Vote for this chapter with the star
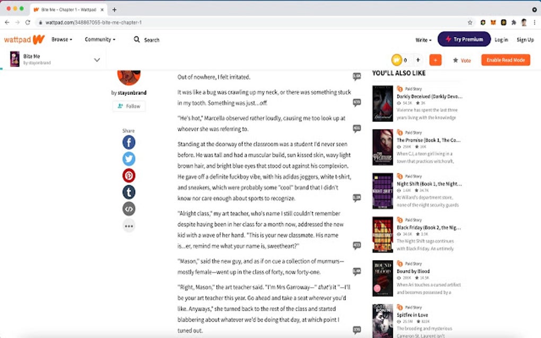541x338 pixels. [x=461, y=60]
